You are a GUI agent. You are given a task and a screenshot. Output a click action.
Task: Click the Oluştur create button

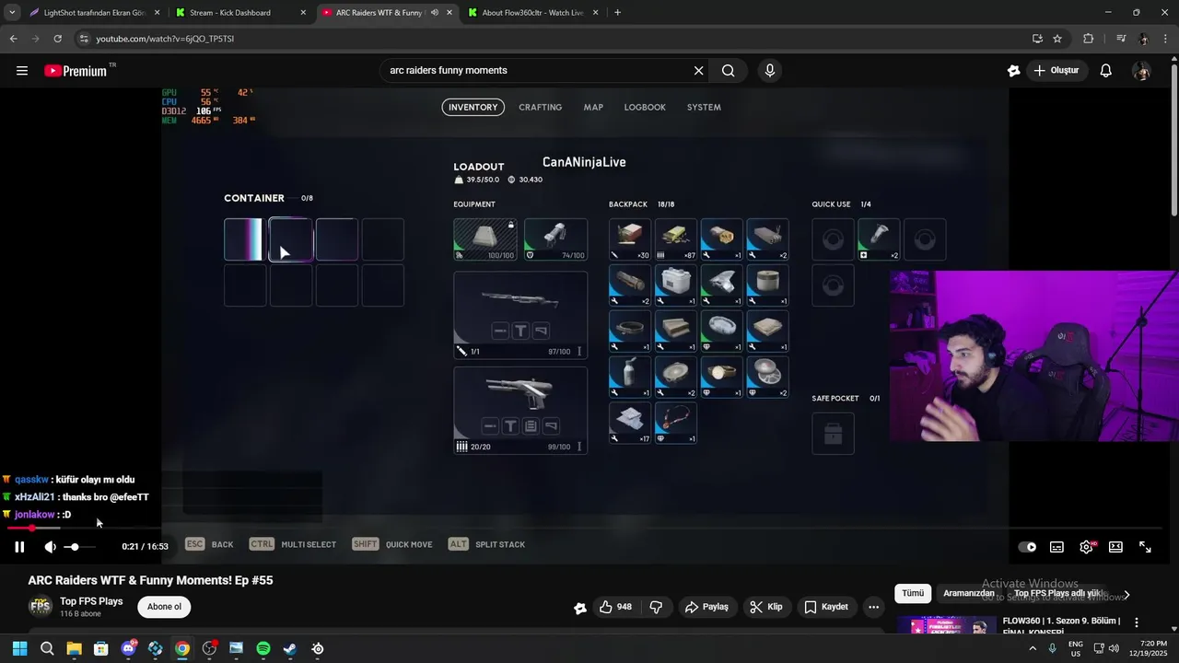point(1056,71)
